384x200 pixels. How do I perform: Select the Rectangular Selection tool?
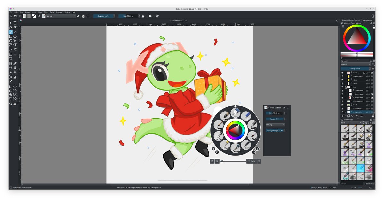(x=11, y=86)
